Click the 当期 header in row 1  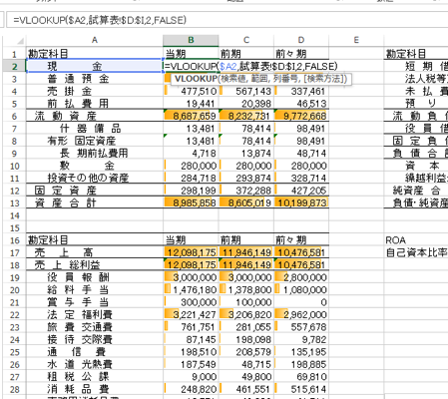click(191, 54)
